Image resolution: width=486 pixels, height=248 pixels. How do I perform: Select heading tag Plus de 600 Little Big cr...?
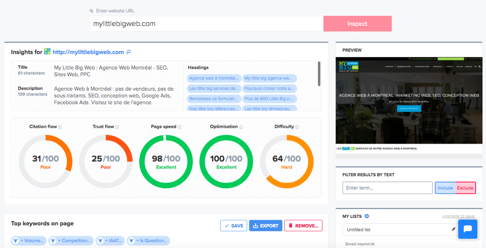(x=269, y=99)
